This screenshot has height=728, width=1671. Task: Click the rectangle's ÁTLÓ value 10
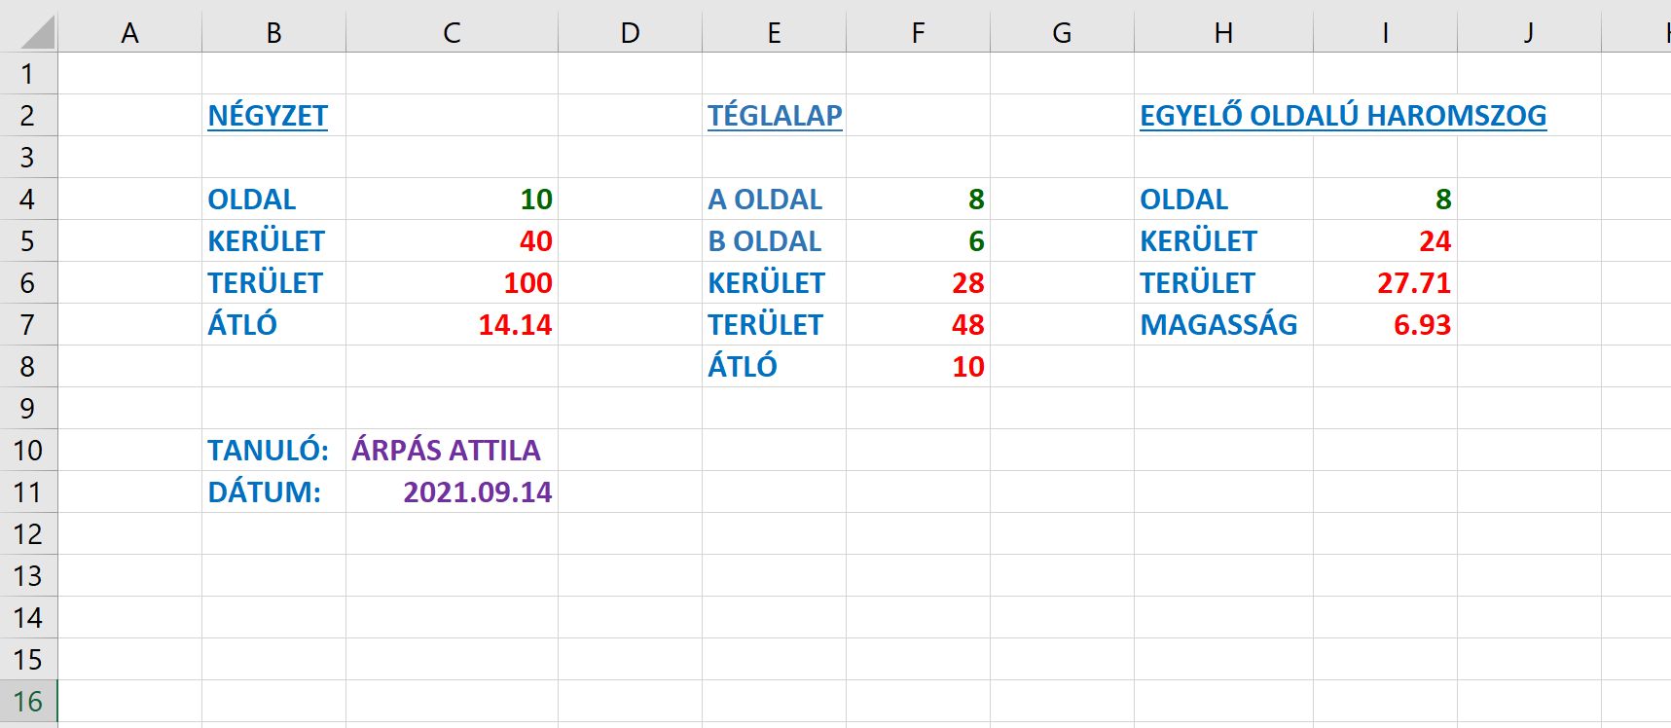pyautogui.click(x=967, y=367)
